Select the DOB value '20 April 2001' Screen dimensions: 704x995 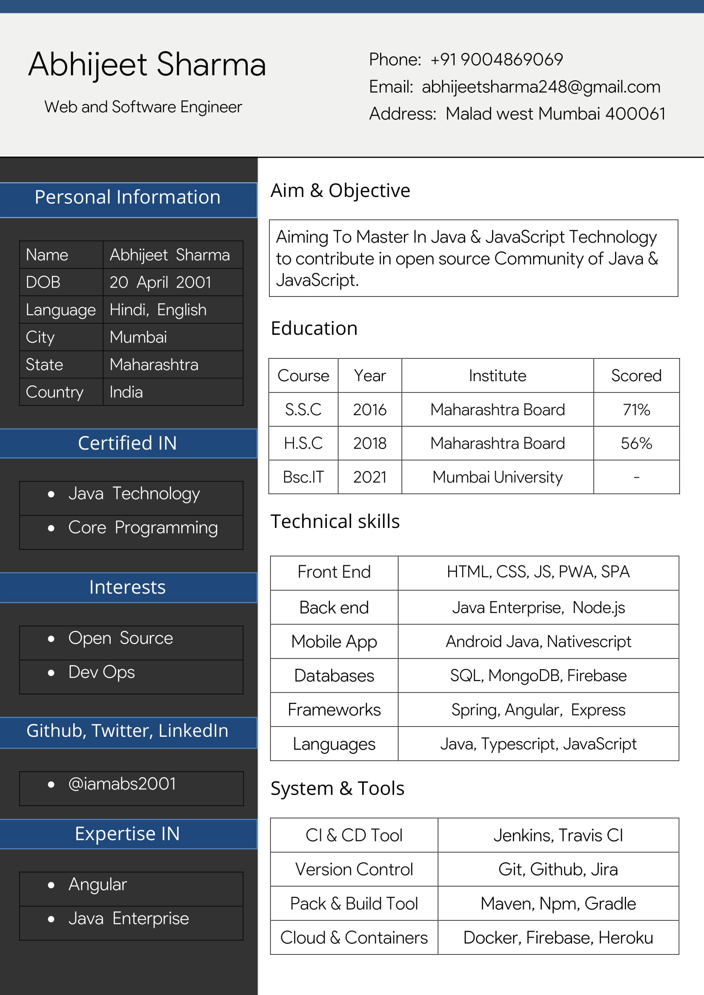click(160, 282)
